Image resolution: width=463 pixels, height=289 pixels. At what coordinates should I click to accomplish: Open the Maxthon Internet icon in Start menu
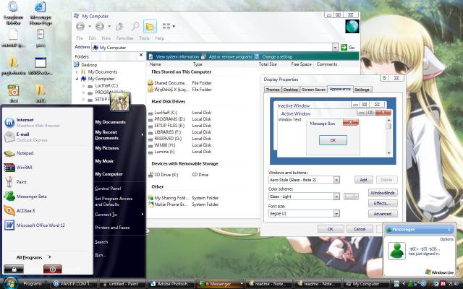tap(9, 122)
